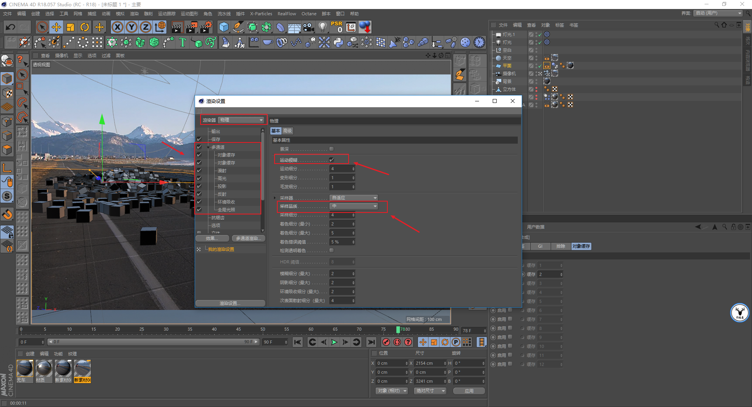
Task: Click the PSR 0 reset icon
Action: point(337,27)
